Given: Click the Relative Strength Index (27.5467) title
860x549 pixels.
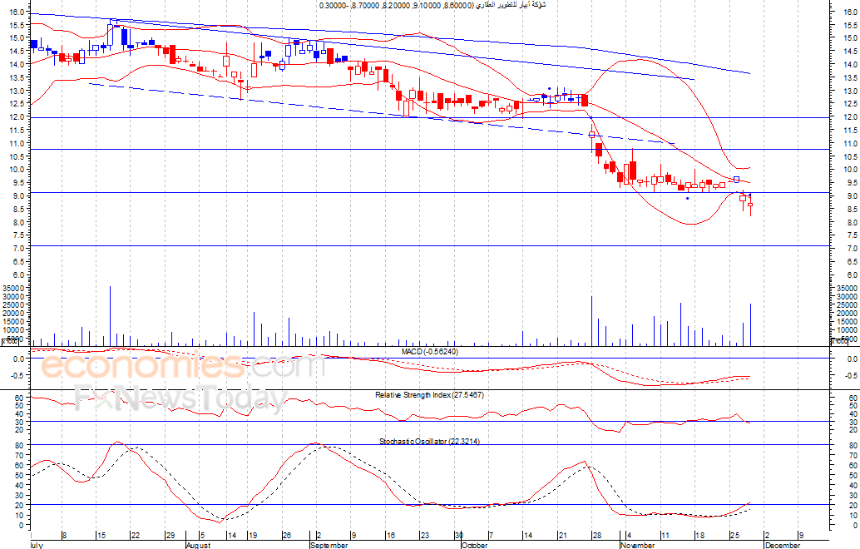Looking at the screenshot, I should [x=429, y=395].
